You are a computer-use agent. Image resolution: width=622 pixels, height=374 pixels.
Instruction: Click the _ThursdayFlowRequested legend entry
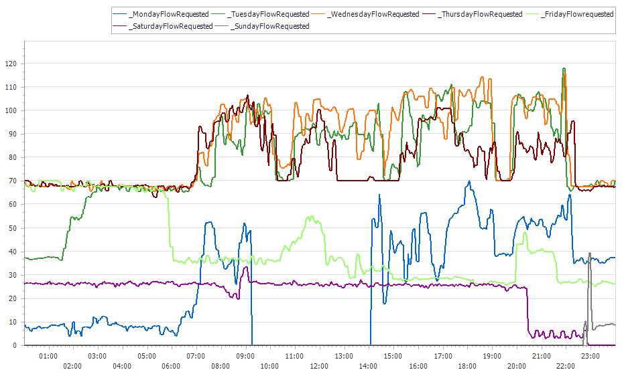coord(472,14)
